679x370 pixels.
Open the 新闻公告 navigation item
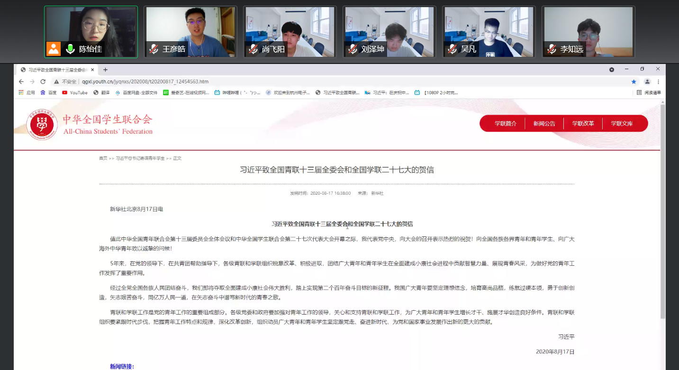(x=544, y=124)
